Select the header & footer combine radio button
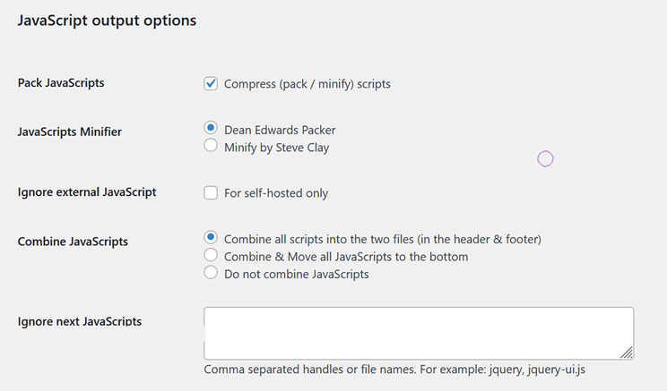667x391 pixels. click(x=211, y=237)
